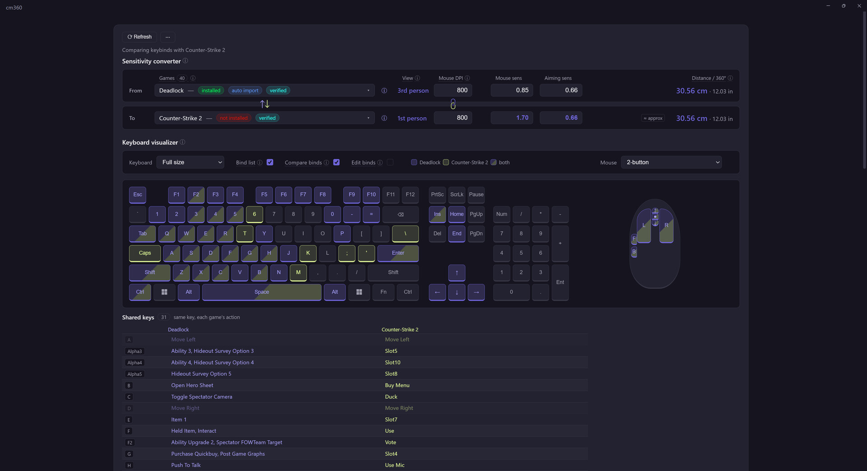
Task: Click the info icon next to Compare binds
Action: coord(326,162)
